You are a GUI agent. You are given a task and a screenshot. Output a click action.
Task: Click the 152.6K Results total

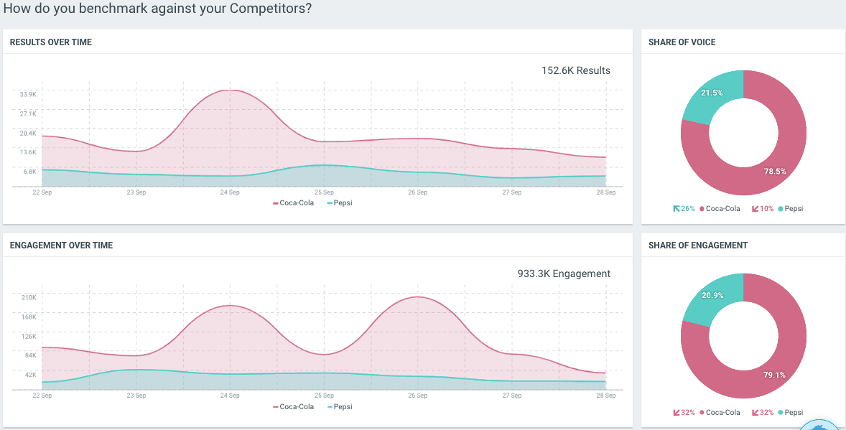(x=575, y=70)
